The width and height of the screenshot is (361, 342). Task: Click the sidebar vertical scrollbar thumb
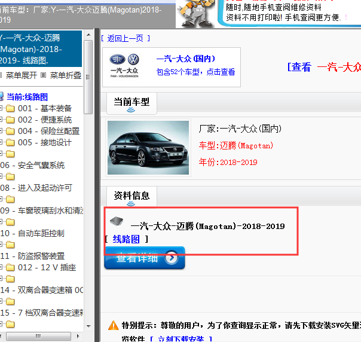tap(88, 77)
